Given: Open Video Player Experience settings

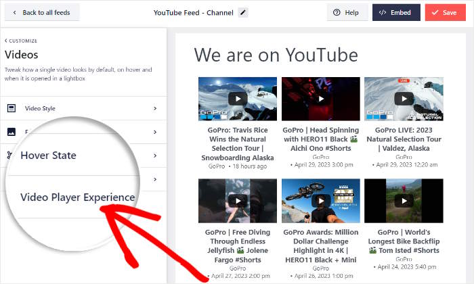Looking at the screenshot, I should (78, 197).
